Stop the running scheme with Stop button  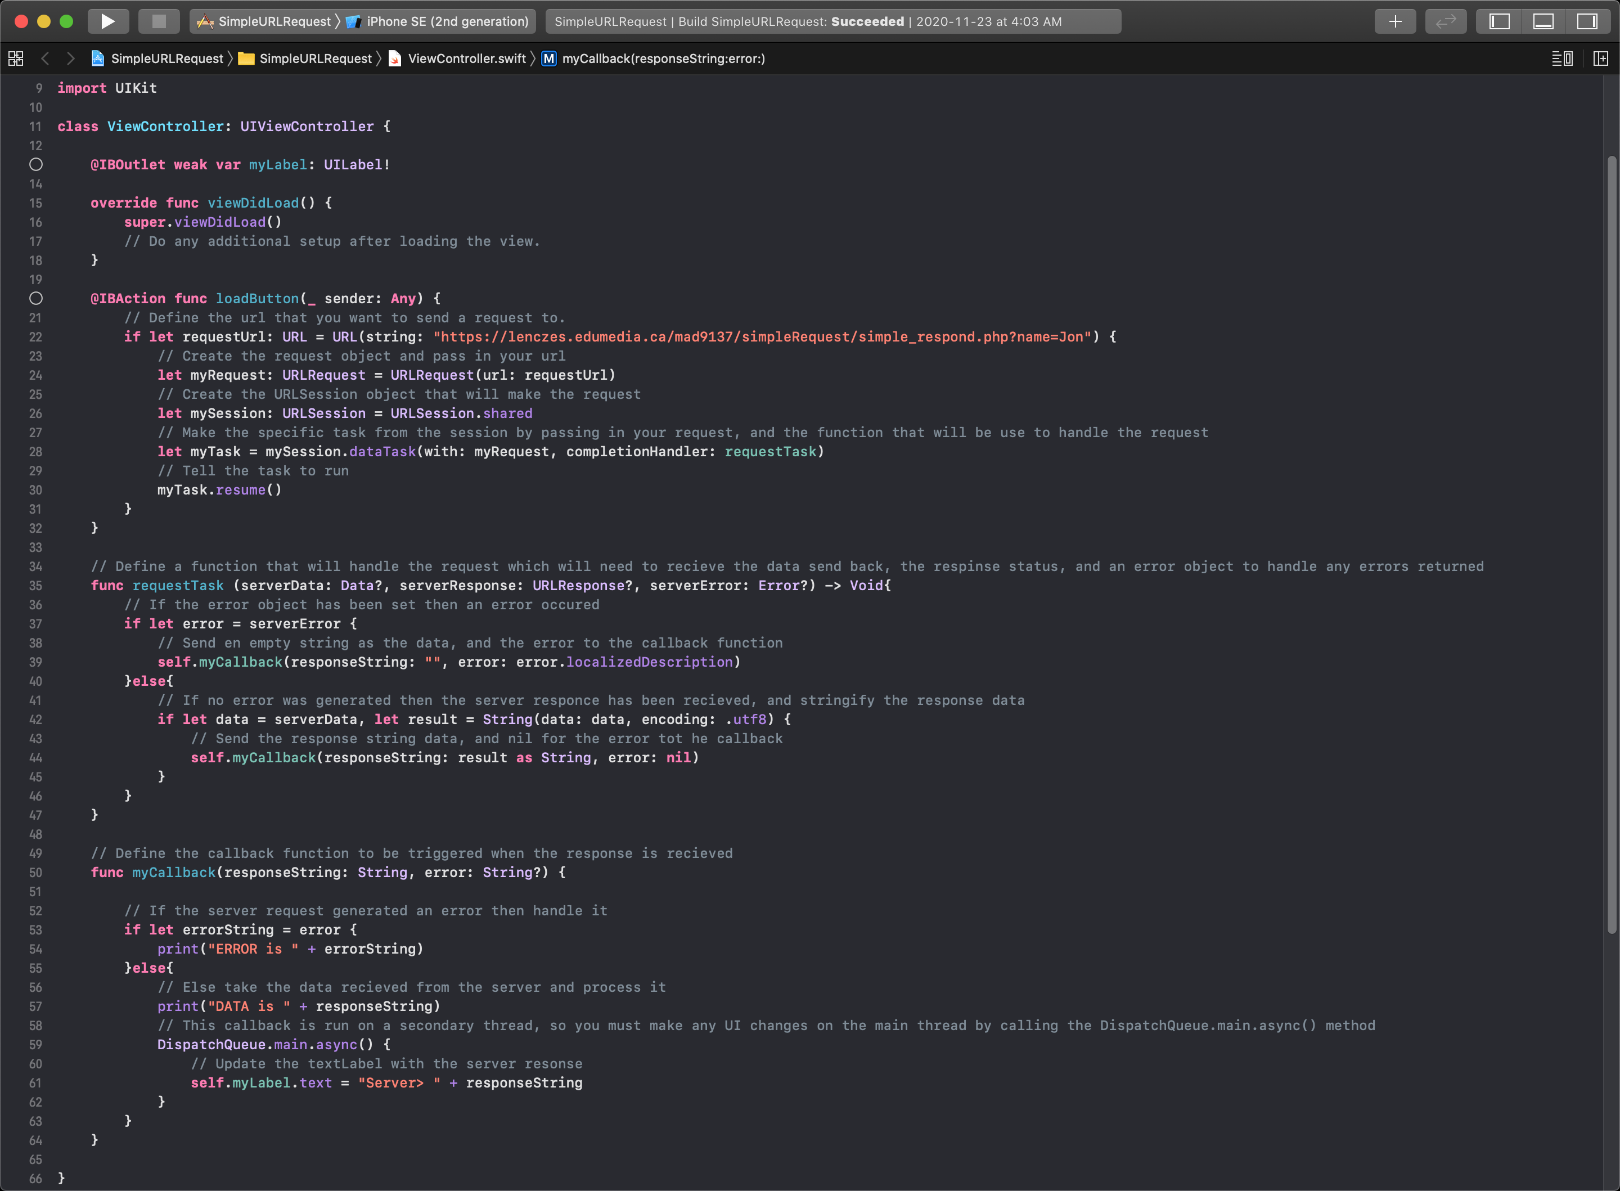point(159,21)
